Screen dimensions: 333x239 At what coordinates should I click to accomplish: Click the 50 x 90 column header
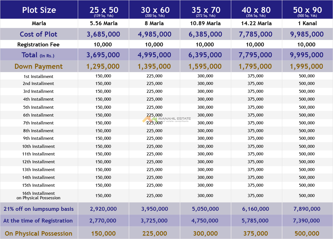(x=307, y=10)
